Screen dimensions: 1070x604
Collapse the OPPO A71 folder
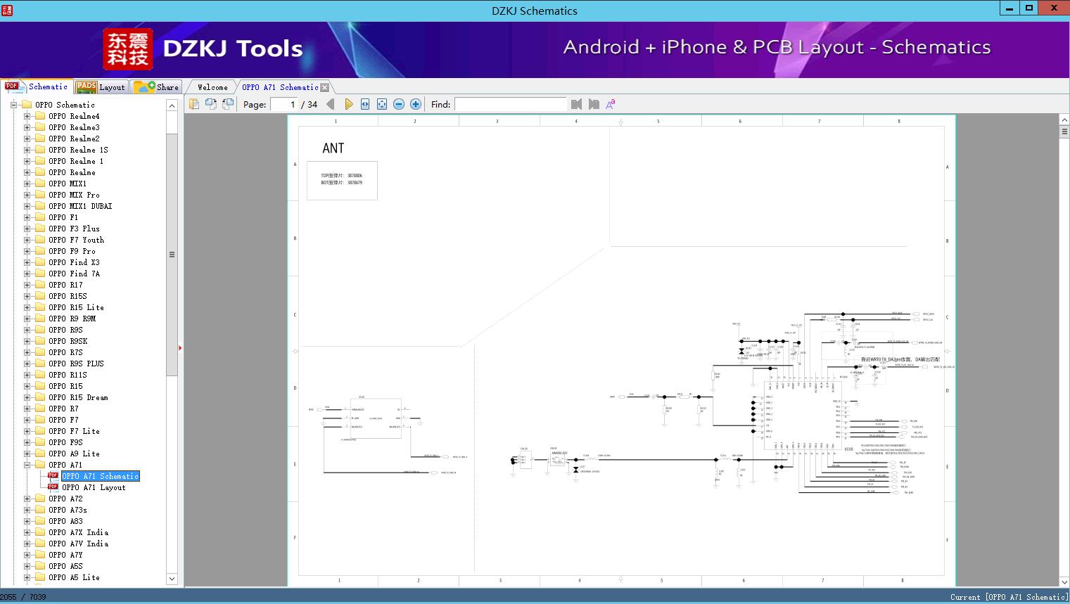[x=27, y=465]
